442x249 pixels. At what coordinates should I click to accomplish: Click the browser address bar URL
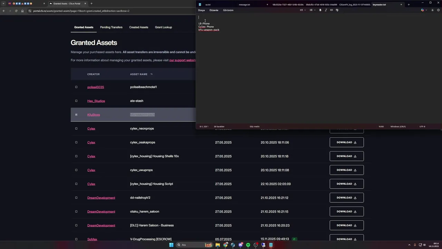81,11
